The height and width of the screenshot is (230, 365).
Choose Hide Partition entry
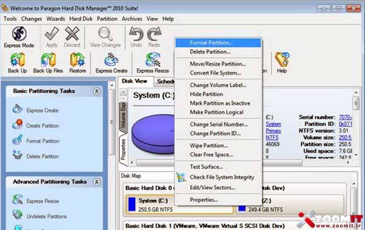click(x=218, y=94)
